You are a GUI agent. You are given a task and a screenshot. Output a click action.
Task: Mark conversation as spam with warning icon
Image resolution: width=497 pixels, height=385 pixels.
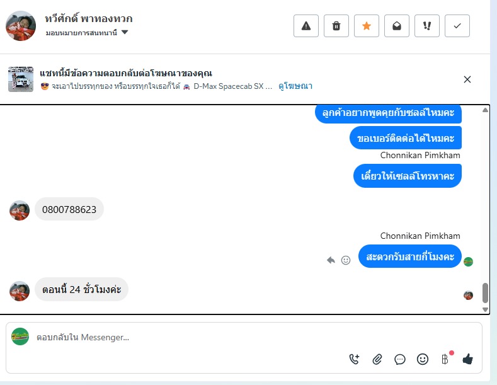306,26
